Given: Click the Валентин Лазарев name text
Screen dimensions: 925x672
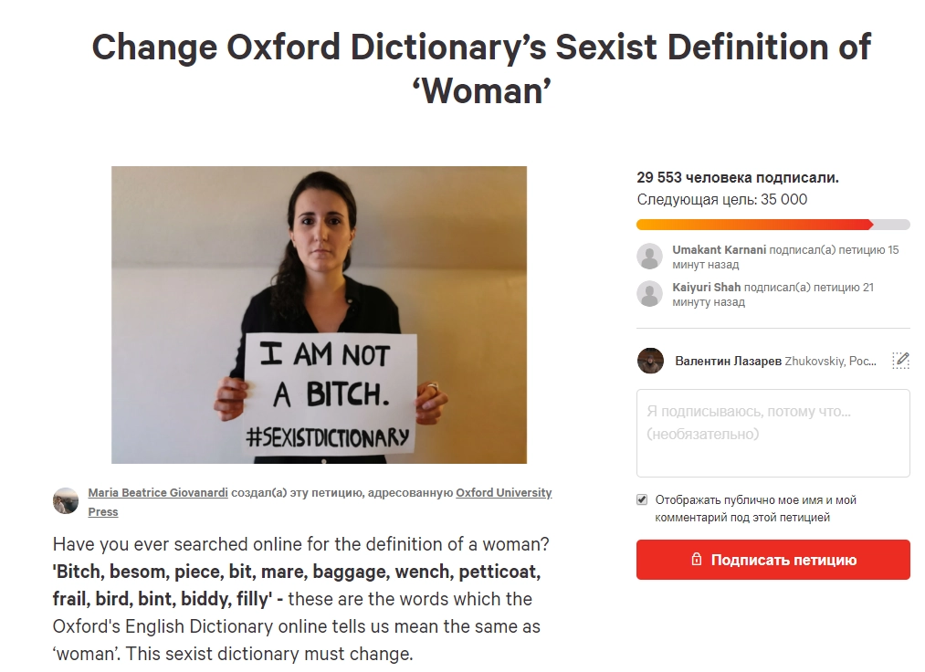Looking at the screenshot, I should [x=728, y=361].
